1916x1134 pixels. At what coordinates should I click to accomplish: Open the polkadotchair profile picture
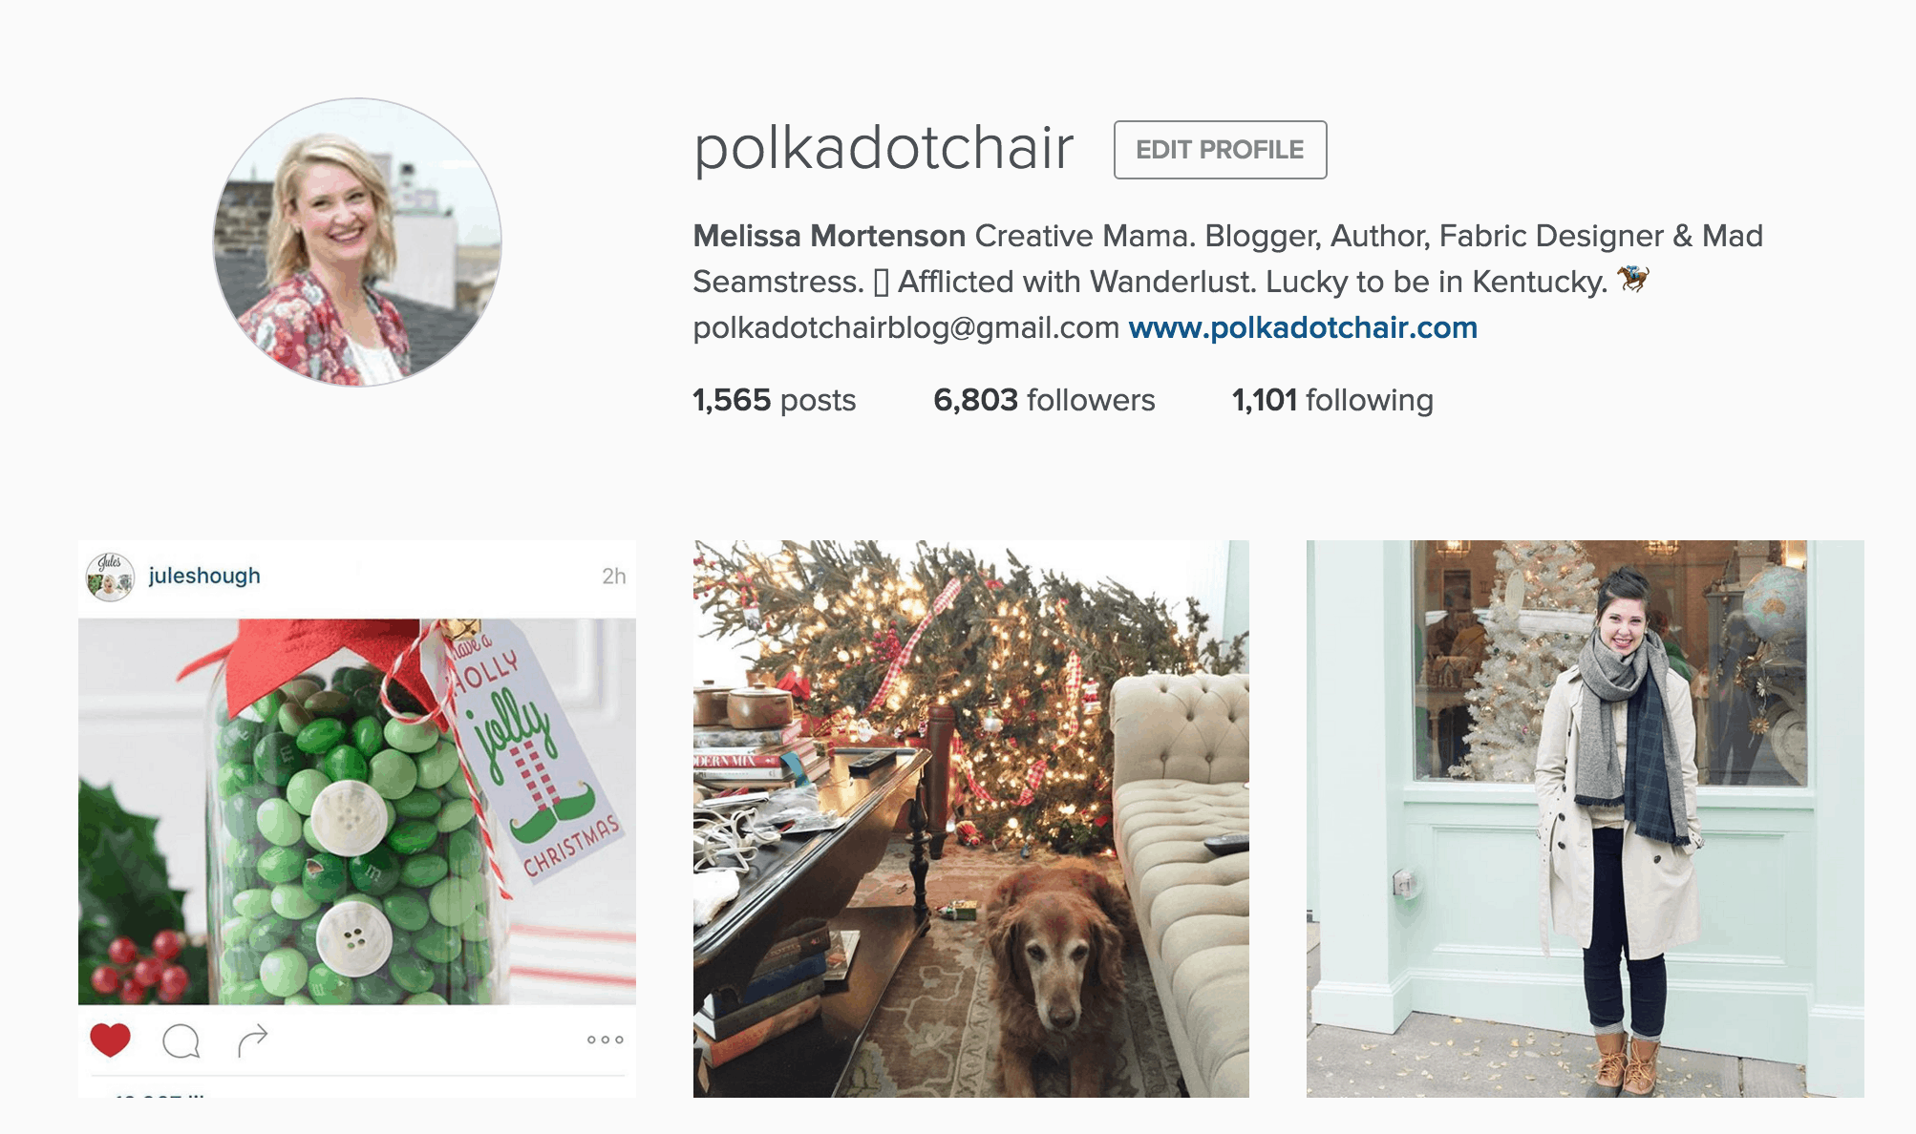357,242
